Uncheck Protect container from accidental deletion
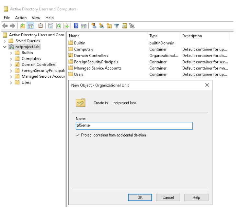This screenshot has height=208, width=239. point(77,135)
